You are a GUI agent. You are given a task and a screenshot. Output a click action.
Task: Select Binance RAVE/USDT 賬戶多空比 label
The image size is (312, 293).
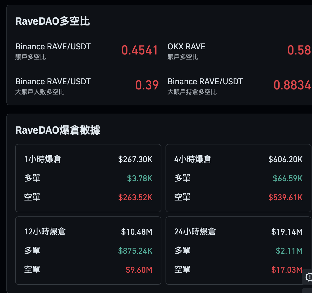coord(53,51)
